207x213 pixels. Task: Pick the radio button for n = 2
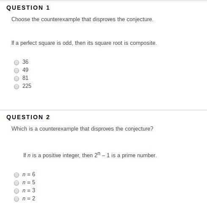click(x=17, y=199)
